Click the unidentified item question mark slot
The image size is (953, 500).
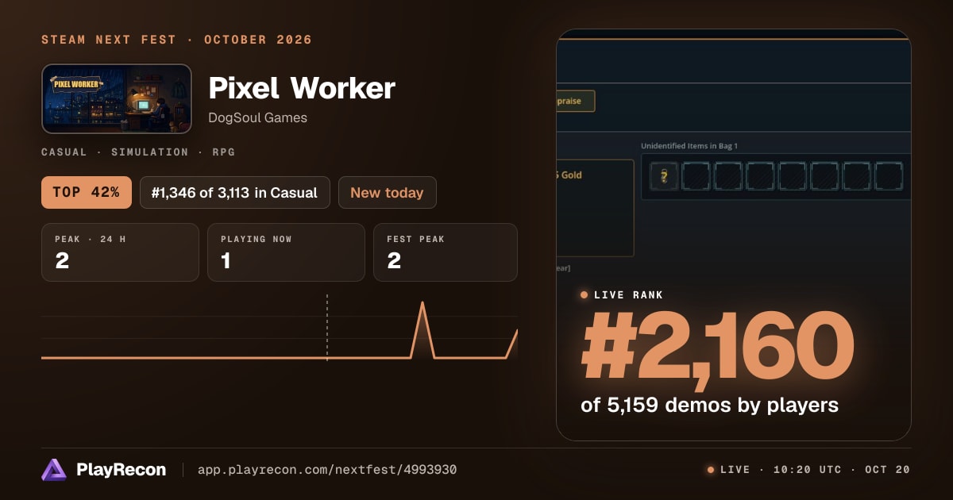665,176
